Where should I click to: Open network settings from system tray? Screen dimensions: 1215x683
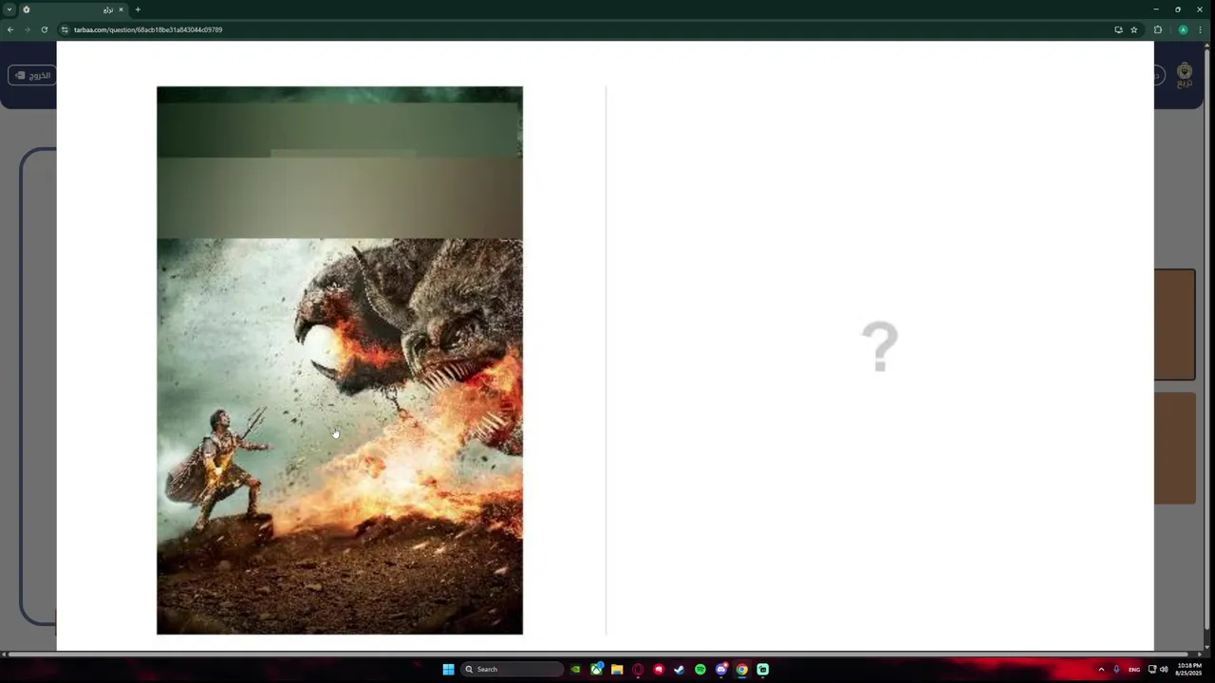[x=1152, y=669]
